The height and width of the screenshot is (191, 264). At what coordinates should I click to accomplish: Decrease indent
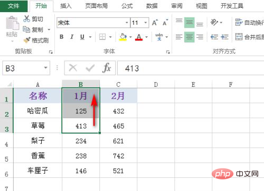tap(214, 37)
